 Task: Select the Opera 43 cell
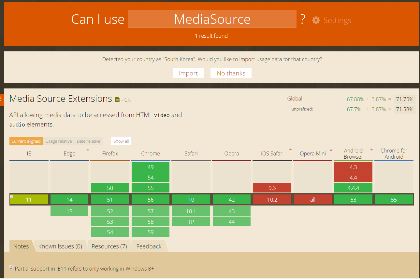(232, 211)
